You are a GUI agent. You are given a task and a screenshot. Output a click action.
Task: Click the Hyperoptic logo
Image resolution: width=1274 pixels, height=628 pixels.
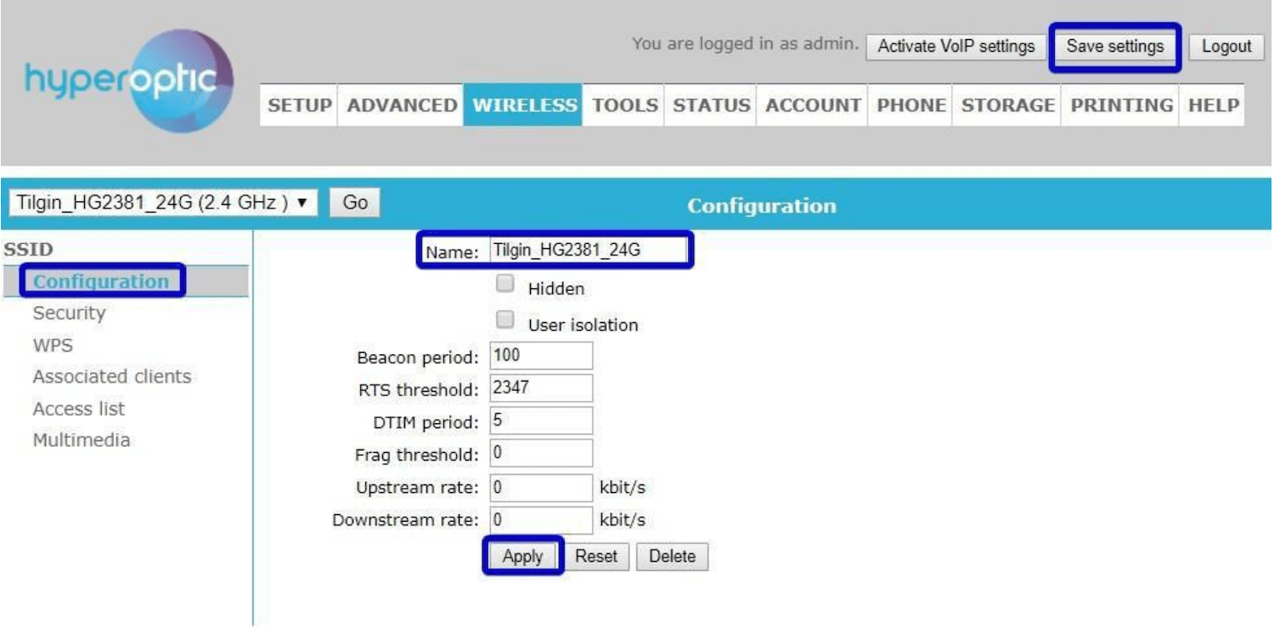(x=127, y=81)
